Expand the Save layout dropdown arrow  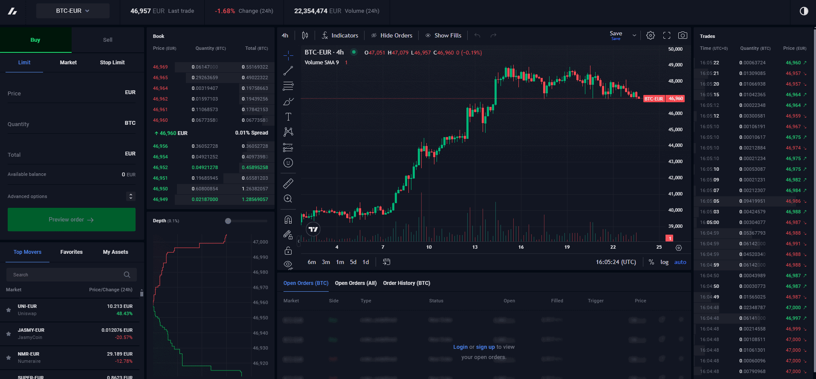point(634,35)
